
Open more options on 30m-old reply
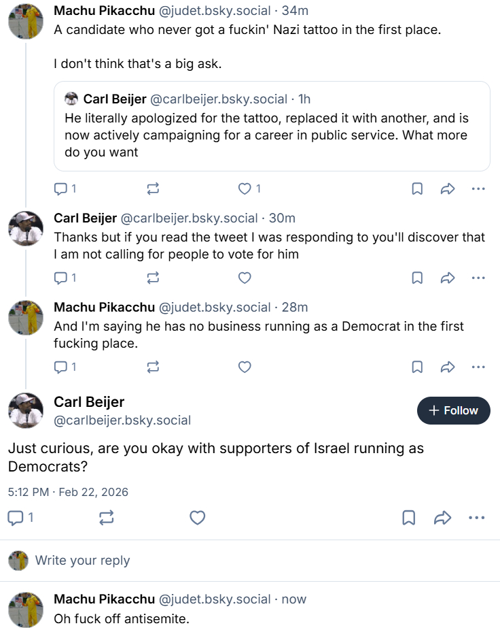[x=478, y=278]
